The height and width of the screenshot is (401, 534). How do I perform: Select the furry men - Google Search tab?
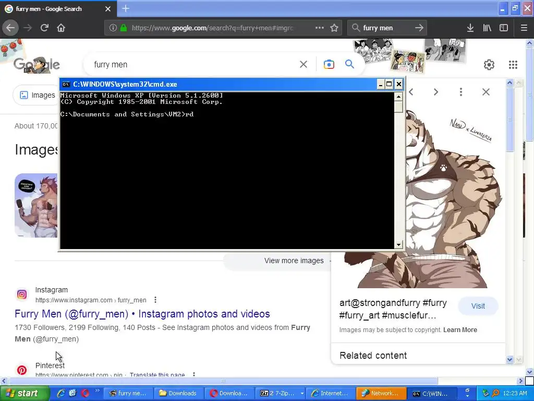pyautogui.click(x=58, y=9)
